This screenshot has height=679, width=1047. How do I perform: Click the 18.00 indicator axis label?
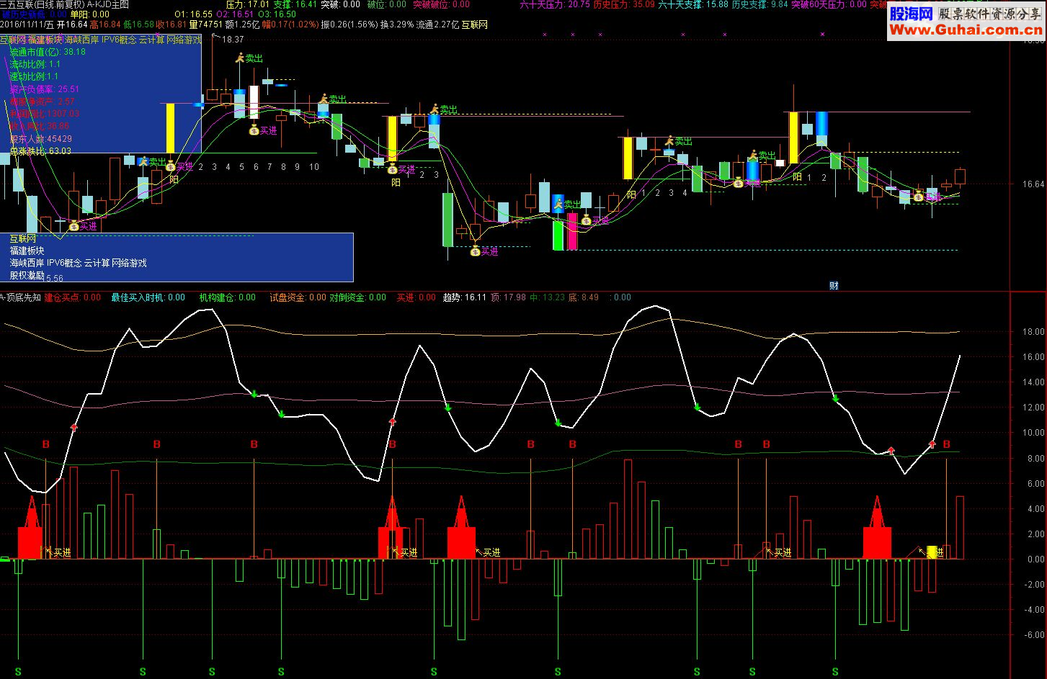click(x=1033, y=332)
